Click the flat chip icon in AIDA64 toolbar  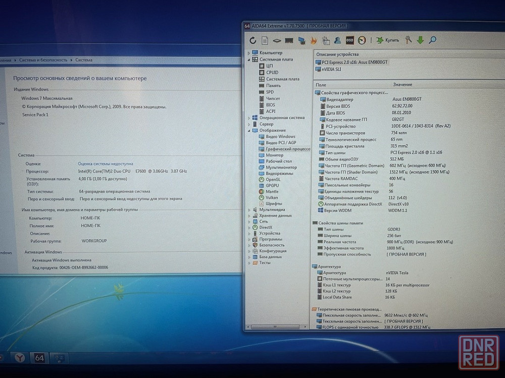[277, 40]
